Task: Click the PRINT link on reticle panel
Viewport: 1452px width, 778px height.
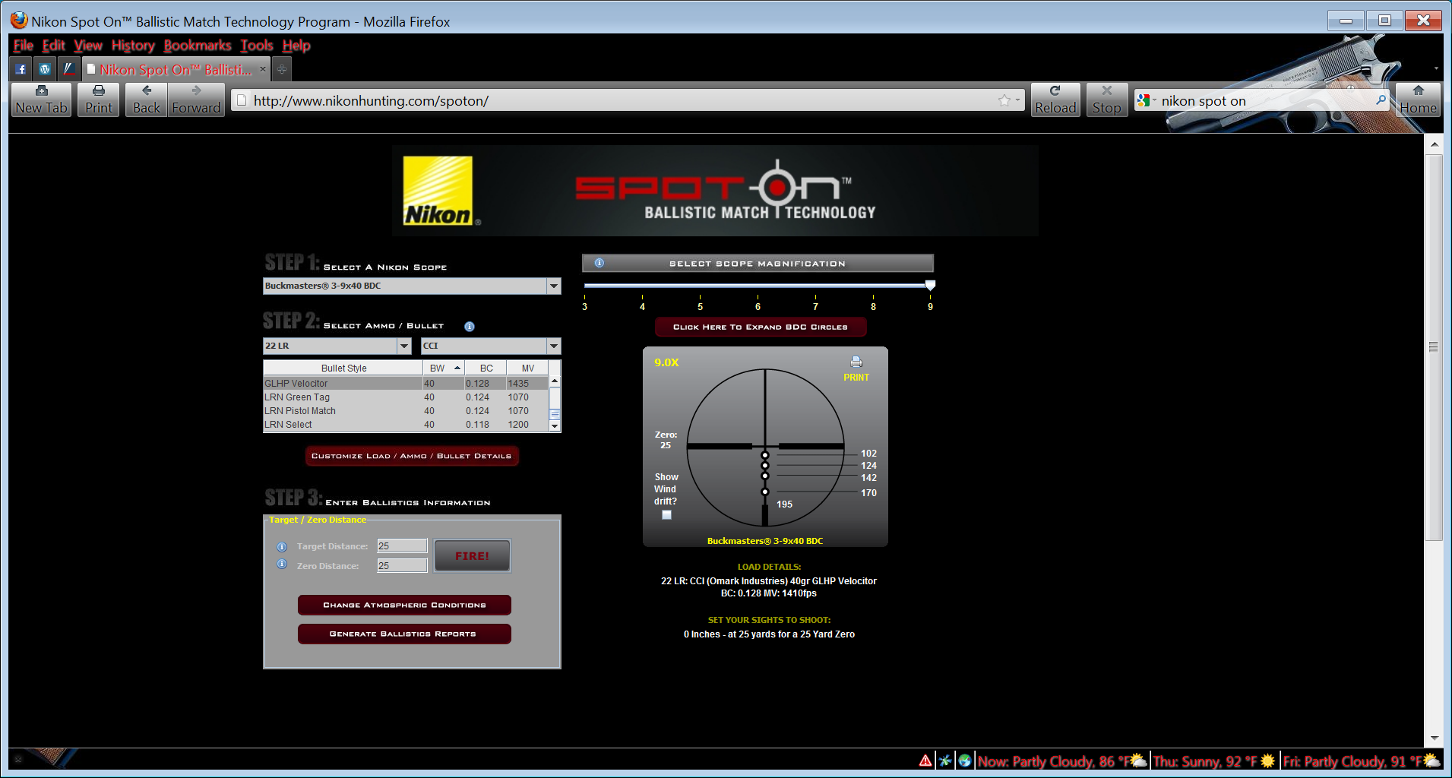Action: click(x=856, y=378)
